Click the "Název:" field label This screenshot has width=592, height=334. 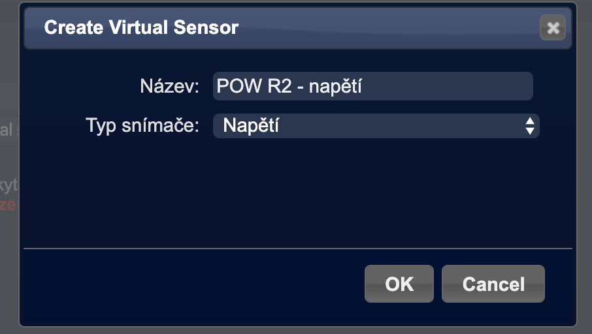pyautogui.click(x=169, y=86)
